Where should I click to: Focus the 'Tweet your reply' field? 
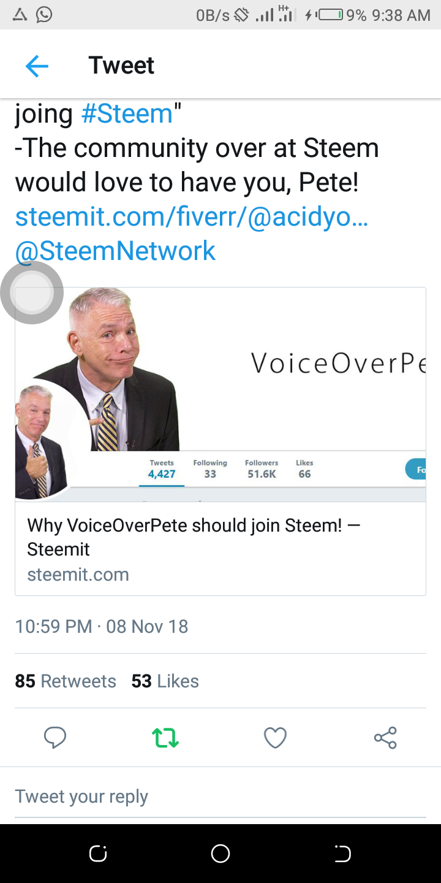click(x=221, y=797)
